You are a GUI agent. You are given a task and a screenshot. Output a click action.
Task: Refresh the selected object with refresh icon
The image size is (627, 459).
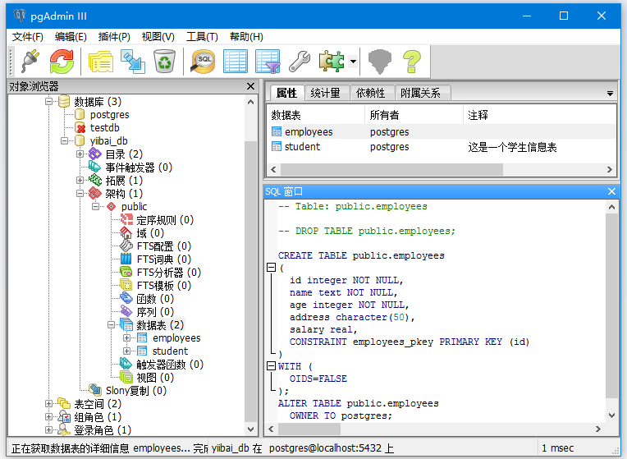(x=62, y=62)
